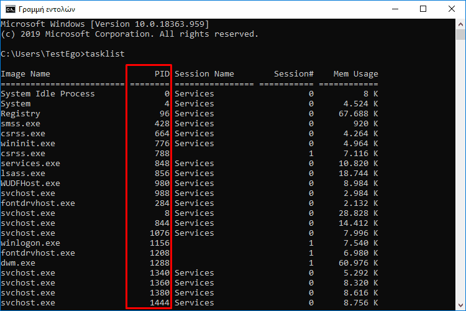The image size is (466, 311).
Task: Click PID value 1156
Action: point(160,243)
